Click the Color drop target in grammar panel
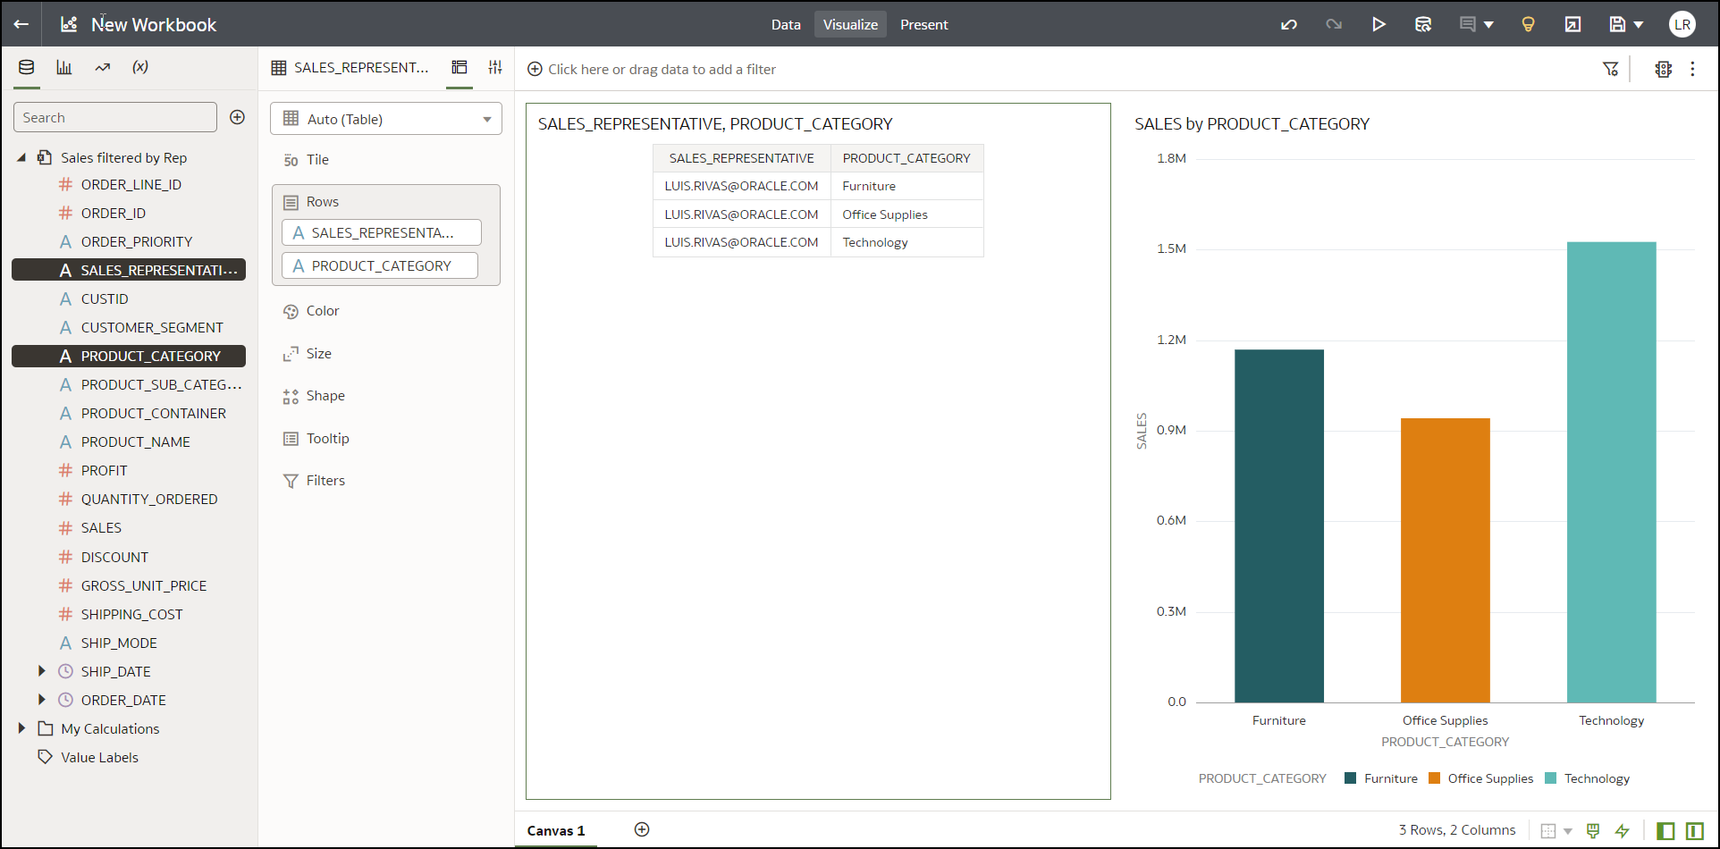The width and height of the screenshot is (1720, 849). (x=321, y=310)
